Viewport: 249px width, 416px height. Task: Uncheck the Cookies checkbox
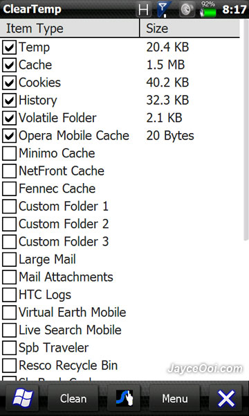[9, 83]
